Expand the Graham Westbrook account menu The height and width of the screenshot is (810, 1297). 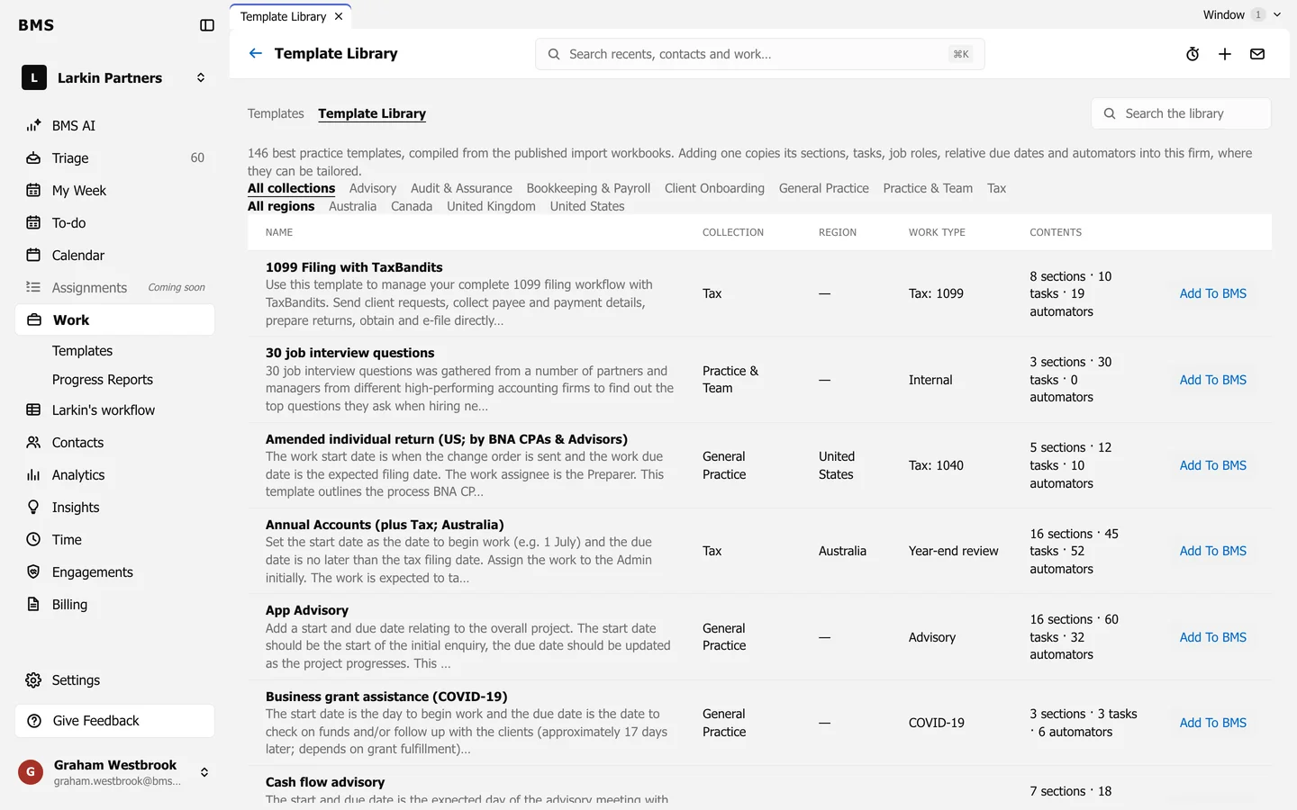pyautogui.click(x=204, y=772)
